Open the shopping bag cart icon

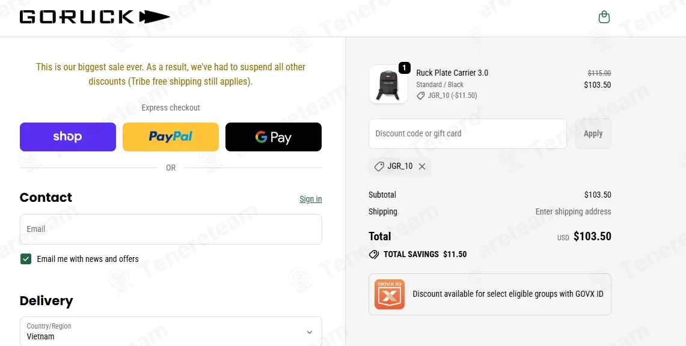point(604,17)
